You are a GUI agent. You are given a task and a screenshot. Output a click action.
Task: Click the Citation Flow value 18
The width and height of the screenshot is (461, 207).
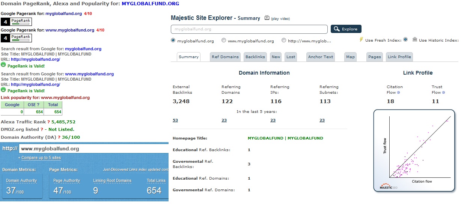390,101
